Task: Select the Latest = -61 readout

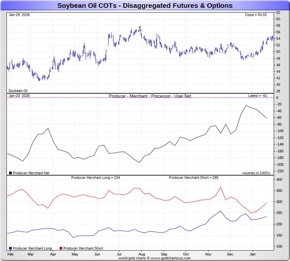Action: click(257, 96)
